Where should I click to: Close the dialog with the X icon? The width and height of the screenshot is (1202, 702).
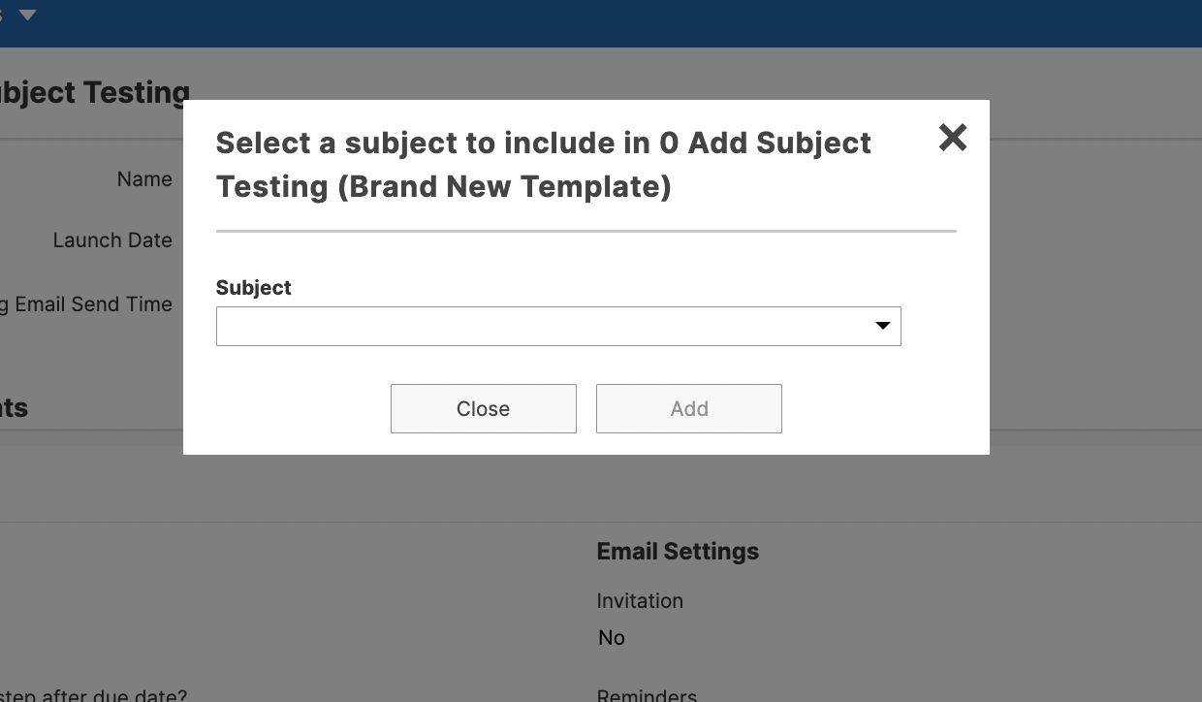(x=953, y=138)
